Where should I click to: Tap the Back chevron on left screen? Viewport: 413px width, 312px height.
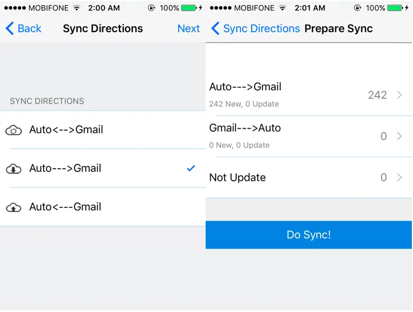click(x=10, y=29)
